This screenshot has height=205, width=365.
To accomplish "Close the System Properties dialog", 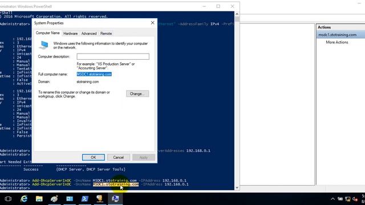I will coord(152,23).
